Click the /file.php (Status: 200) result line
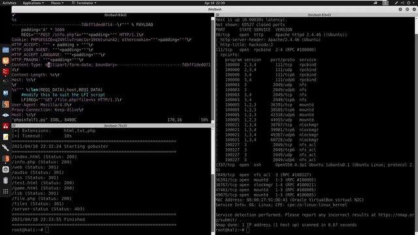The width and height of the screenshot is (418, 235). tap(42, 198)
